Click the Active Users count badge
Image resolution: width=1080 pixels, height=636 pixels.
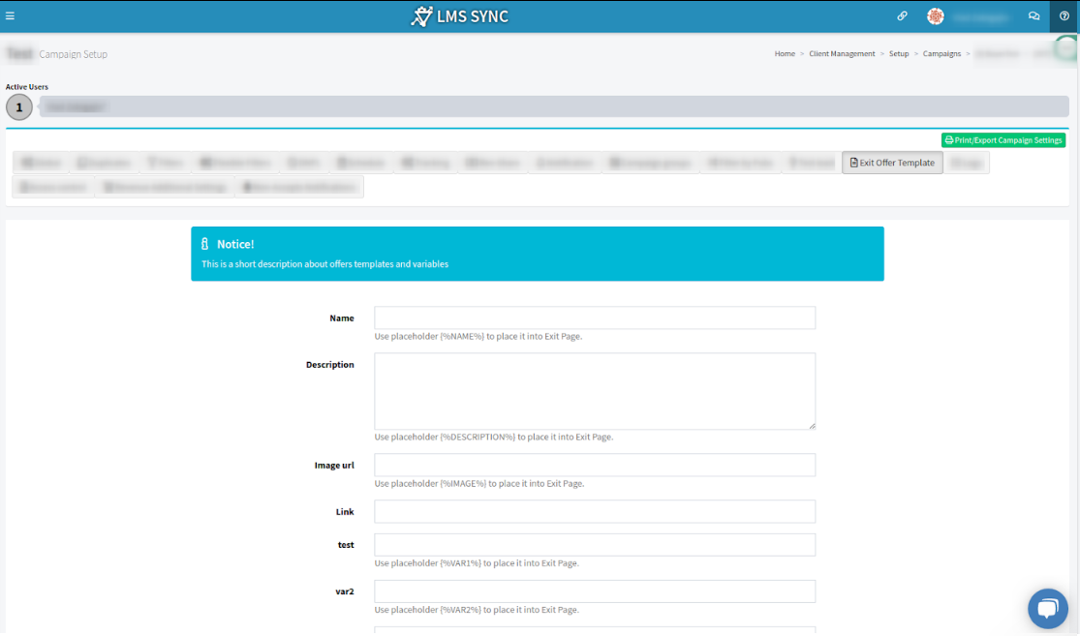click(18, 107)
